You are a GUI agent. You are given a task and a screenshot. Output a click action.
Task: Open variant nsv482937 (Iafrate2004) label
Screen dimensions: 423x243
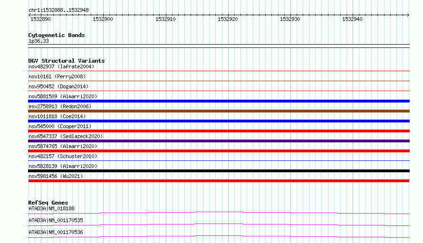(x=61, y=66)
